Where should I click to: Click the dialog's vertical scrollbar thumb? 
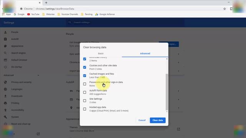167,92
